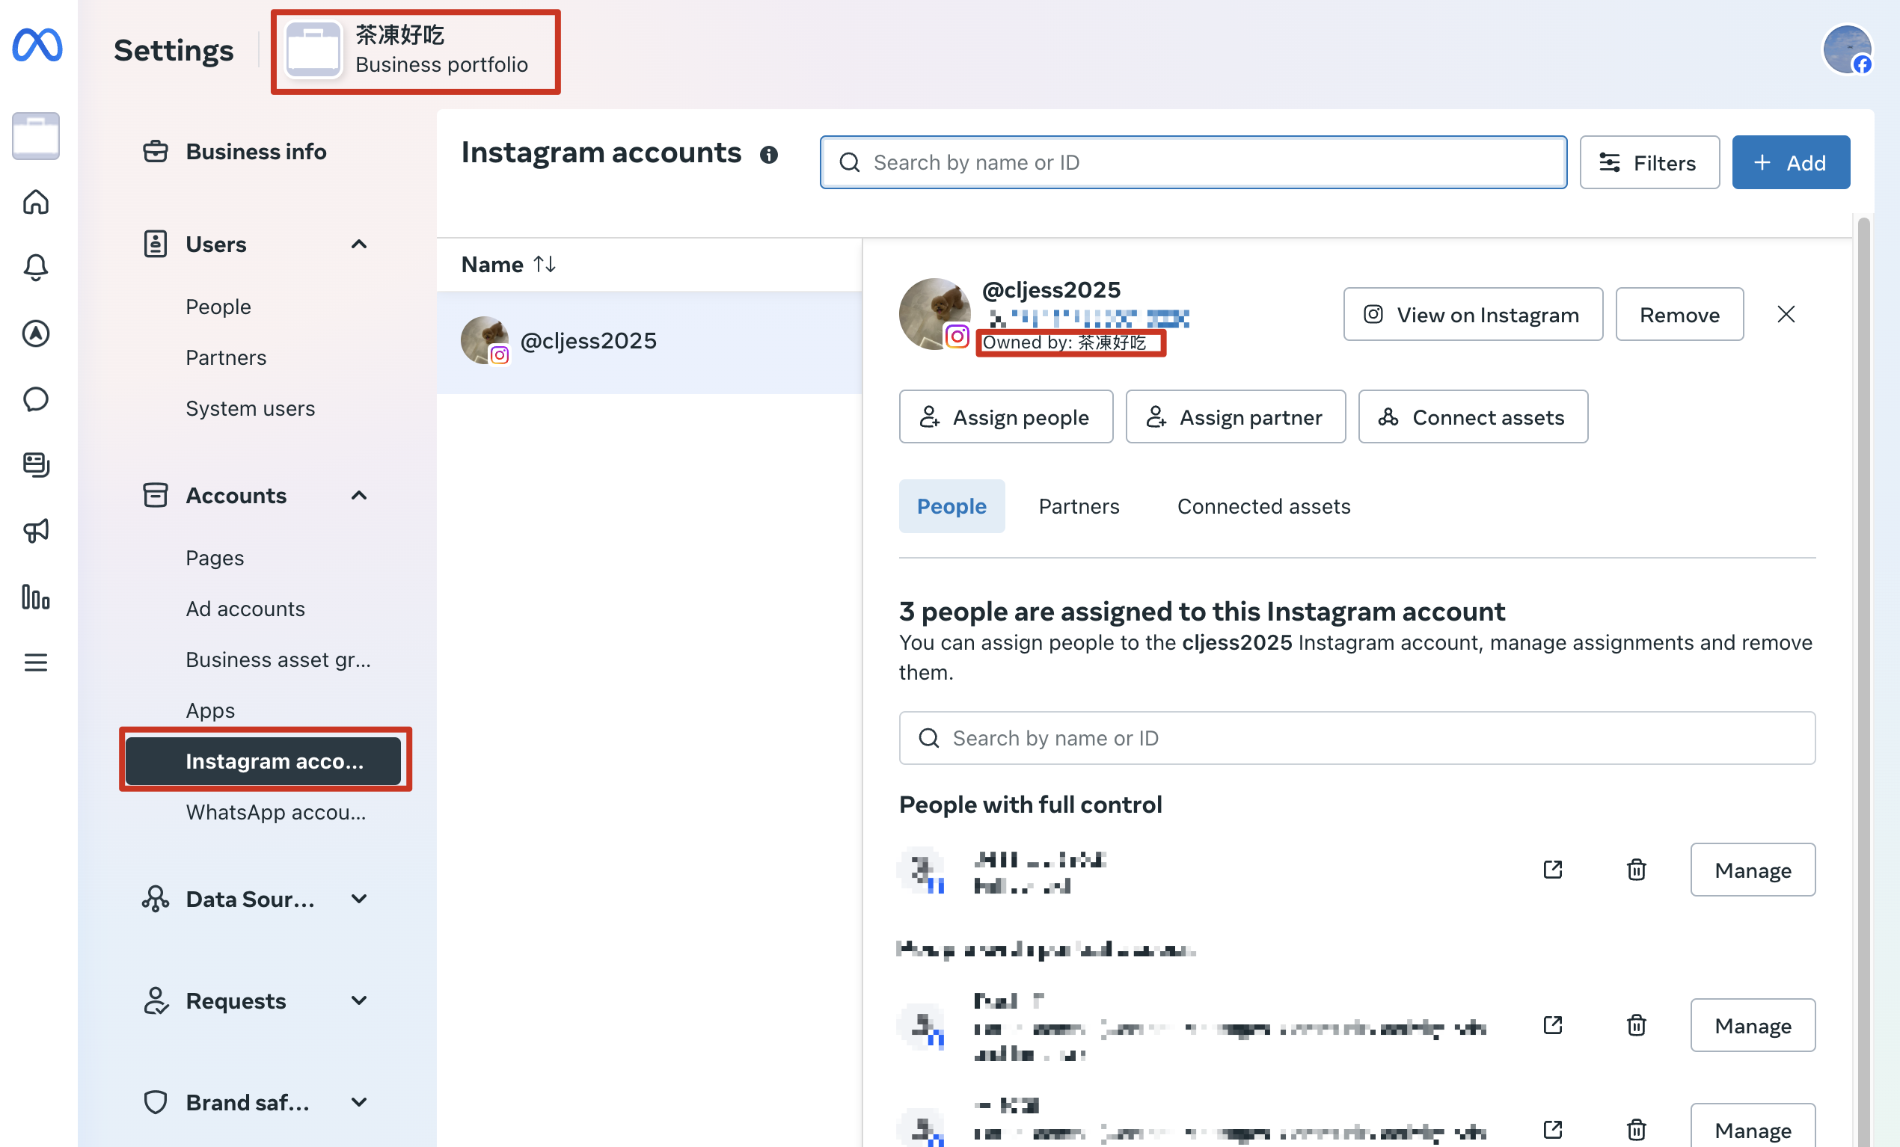Expand the Requests section

click(x=358, y=1000)
